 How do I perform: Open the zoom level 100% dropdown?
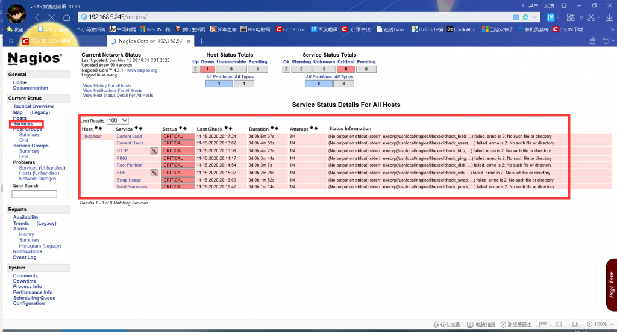(611, 324)
